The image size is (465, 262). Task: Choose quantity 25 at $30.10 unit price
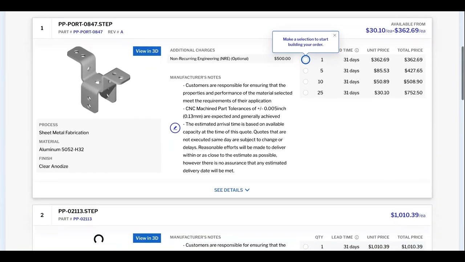[x=306, y=92]
